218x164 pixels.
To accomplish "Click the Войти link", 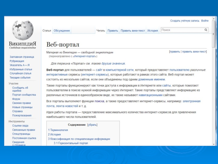I will pos(205,21).
